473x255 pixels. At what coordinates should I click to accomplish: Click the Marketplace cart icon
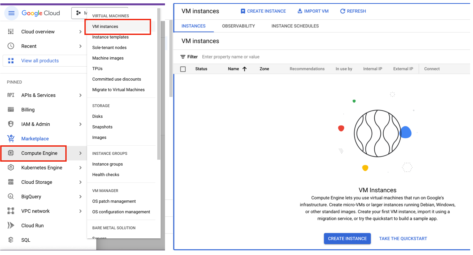tap(11, 138)
